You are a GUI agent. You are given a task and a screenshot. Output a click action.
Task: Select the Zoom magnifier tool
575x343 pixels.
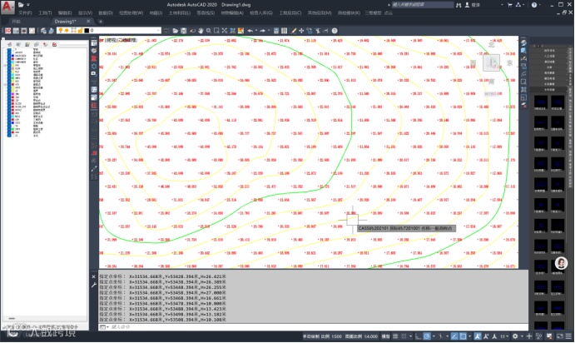point(209,31)
